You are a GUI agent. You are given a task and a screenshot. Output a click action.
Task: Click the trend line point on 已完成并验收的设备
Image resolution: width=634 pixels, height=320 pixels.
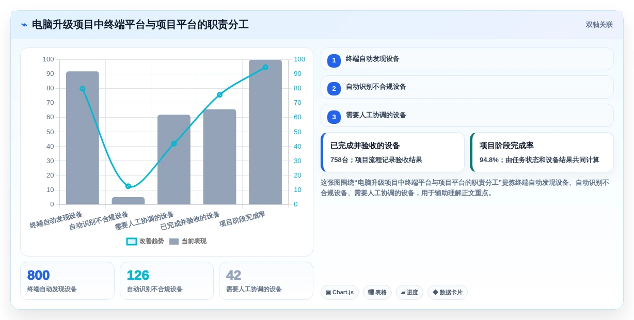219,94
